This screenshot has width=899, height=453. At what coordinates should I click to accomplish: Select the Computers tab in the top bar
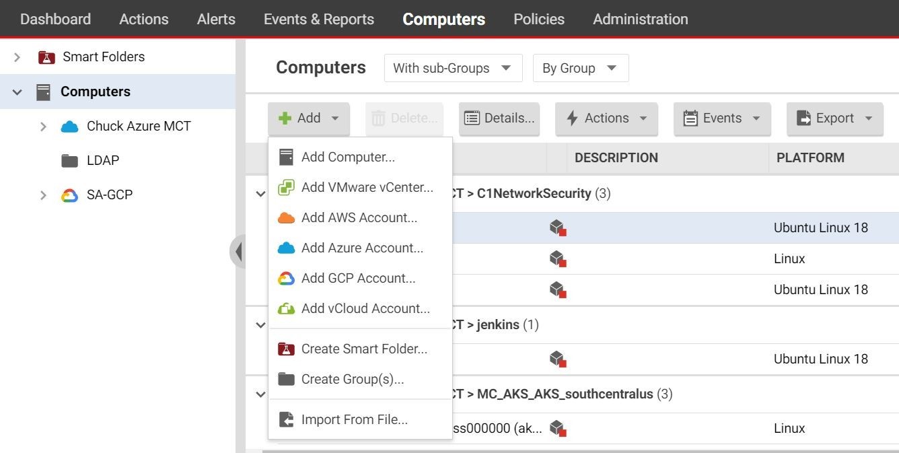444,19
